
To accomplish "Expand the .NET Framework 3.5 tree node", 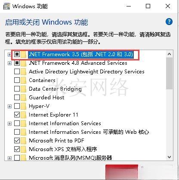I will click(9, 54).
